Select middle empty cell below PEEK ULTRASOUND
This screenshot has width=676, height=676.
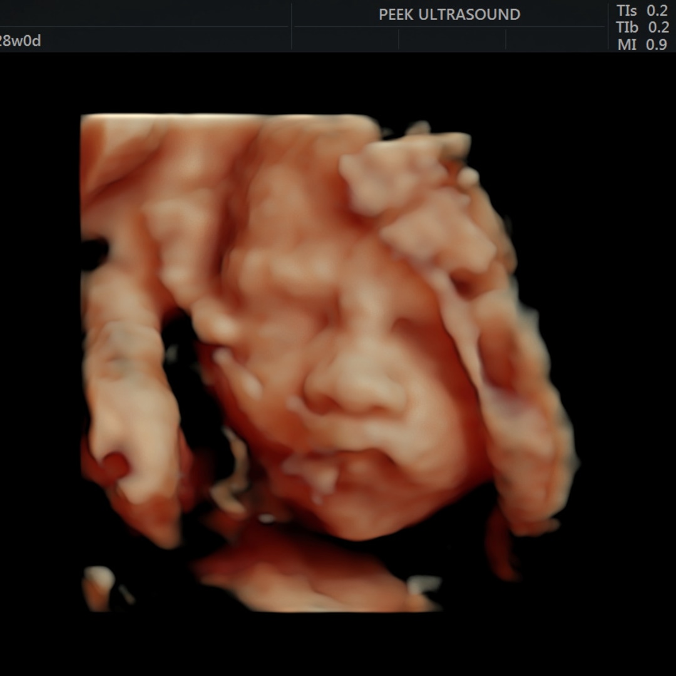(x=451, y=39)
